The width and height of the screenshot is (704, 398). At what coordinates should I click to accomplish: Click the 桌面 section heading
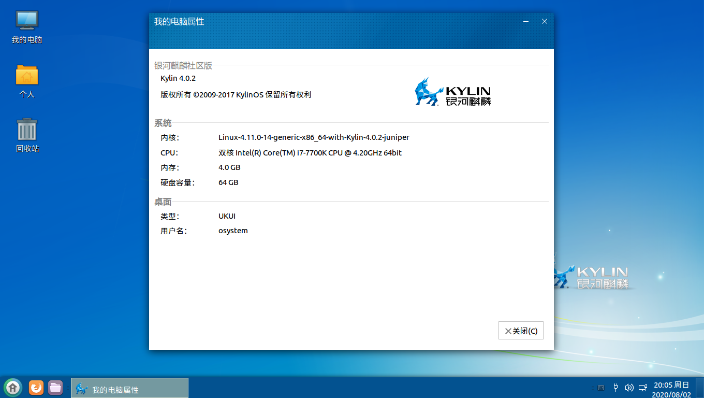pos(163,202)
